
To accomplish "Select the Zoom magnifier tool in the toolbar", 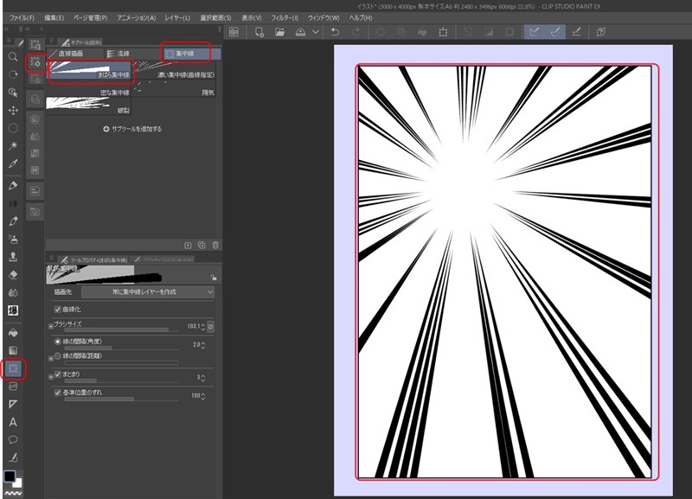I will pyautogui.click(x=11, y=56).
